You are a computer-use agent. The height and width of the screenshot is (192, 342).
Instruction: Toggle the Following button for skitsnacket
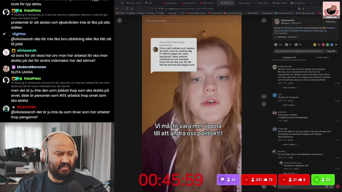[x=330, y=22]
